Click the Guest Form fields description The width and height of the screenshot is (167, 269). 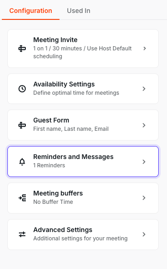click(x=71, y=129)
